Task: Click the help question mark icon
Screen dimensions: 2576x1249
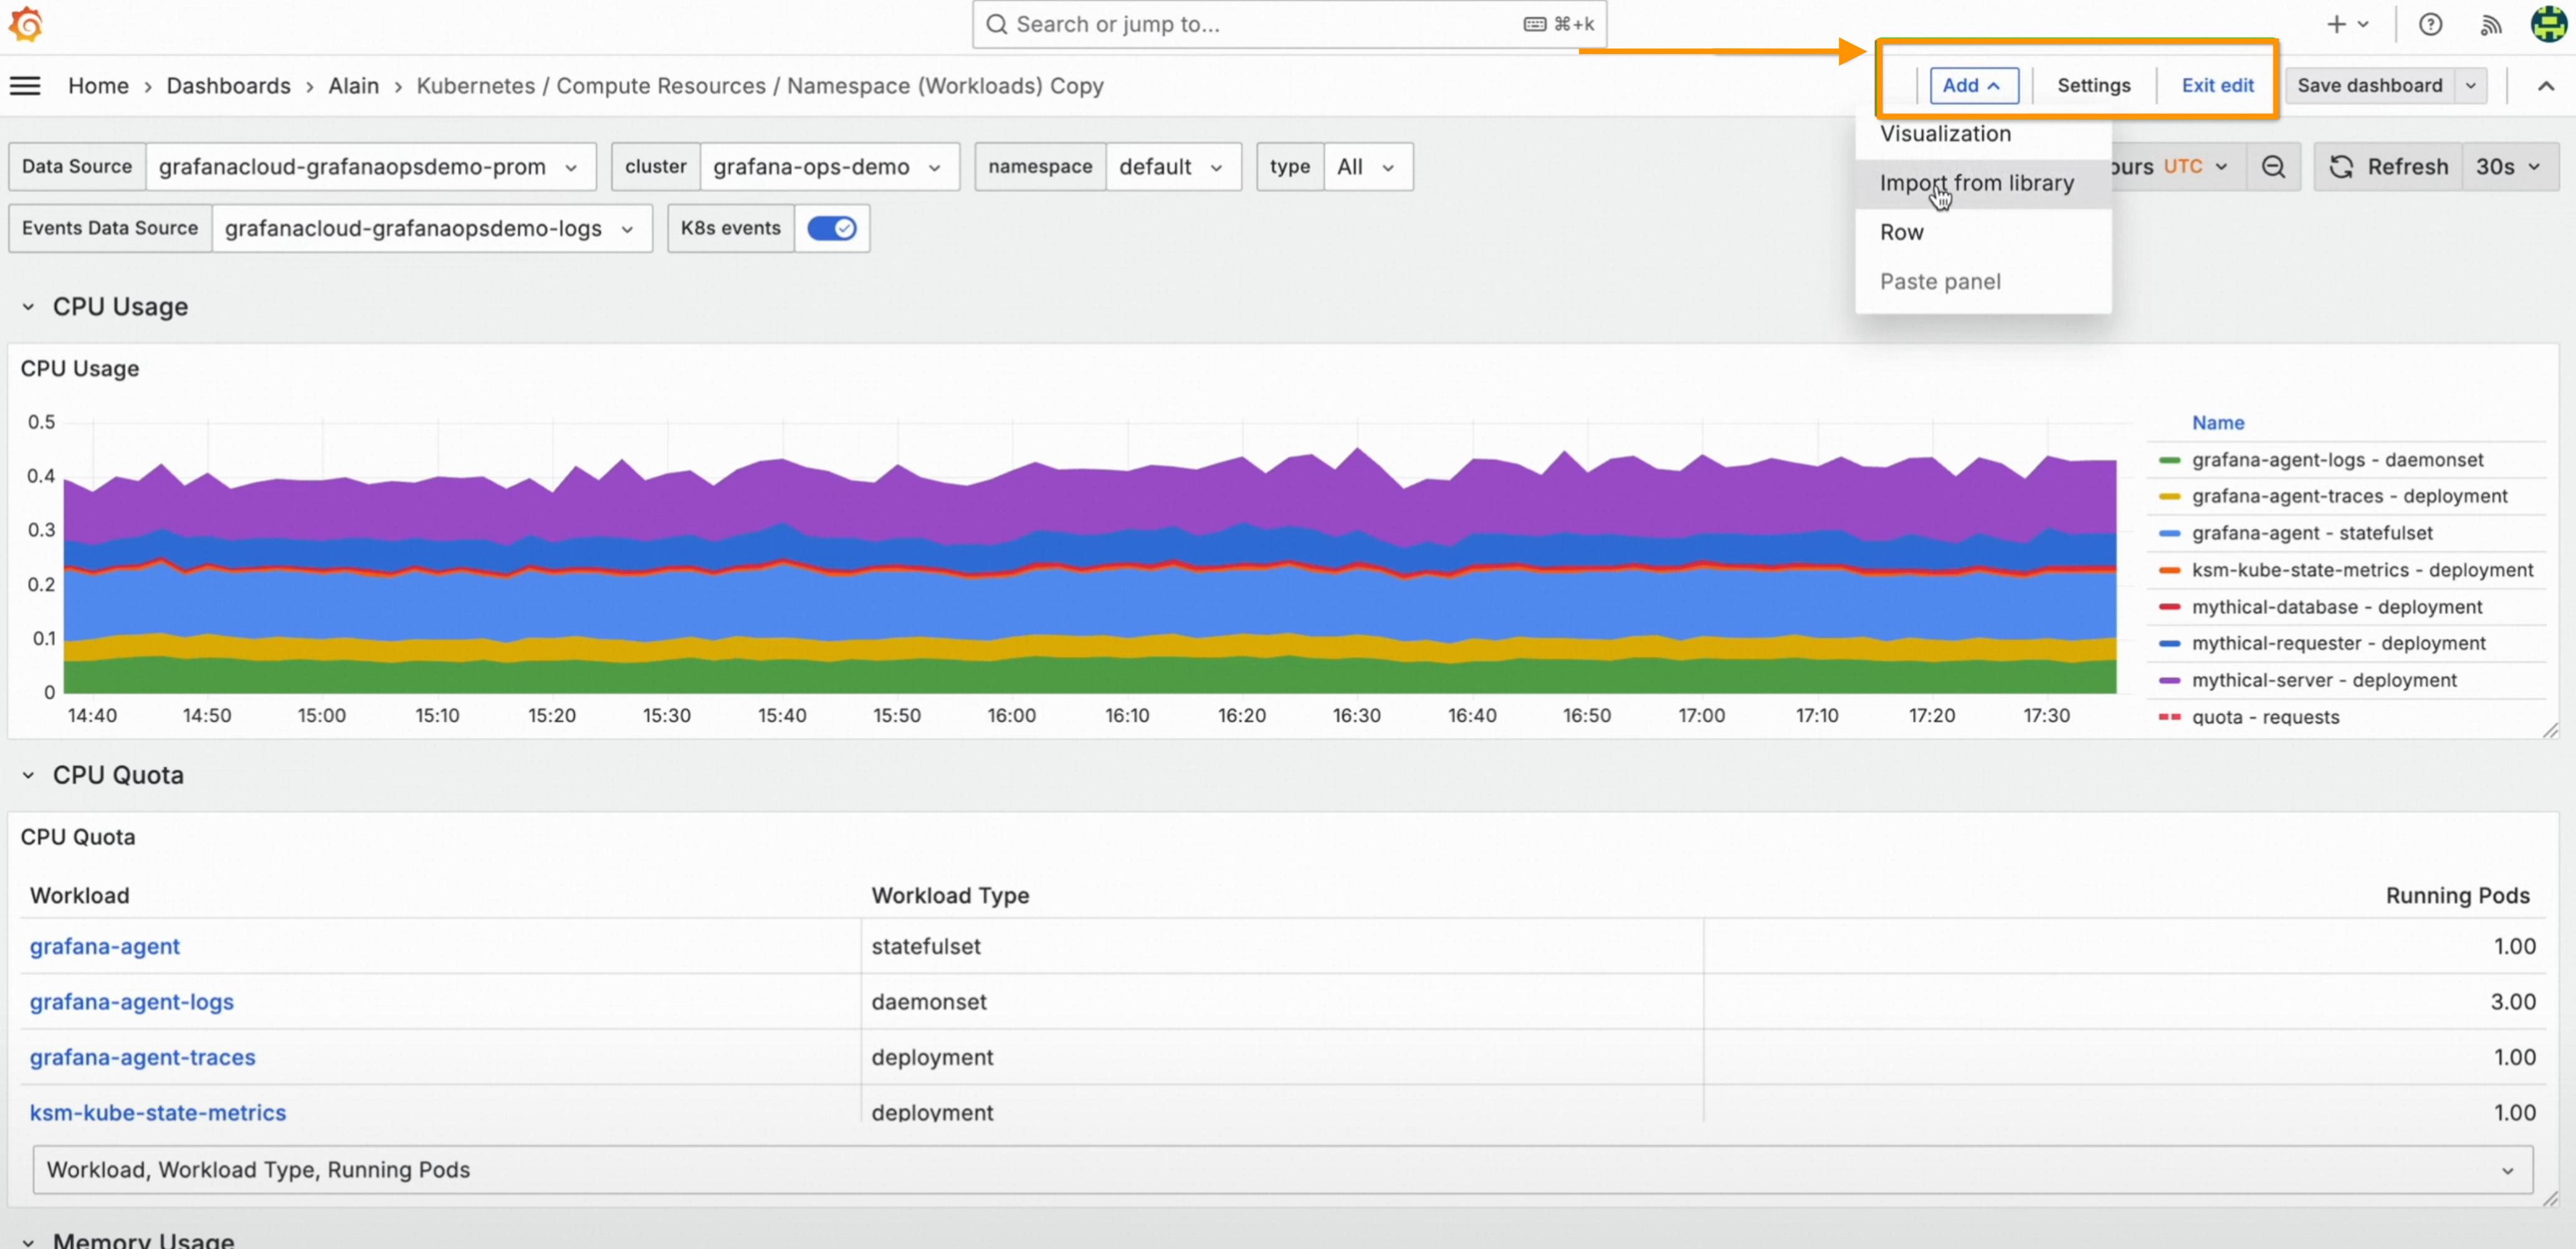Action: pyautogui.click(x=2430, y=25)
